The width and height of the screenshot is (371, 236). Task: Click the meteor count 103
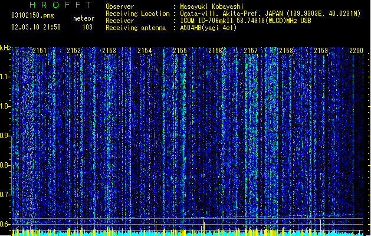coord(87,27)
